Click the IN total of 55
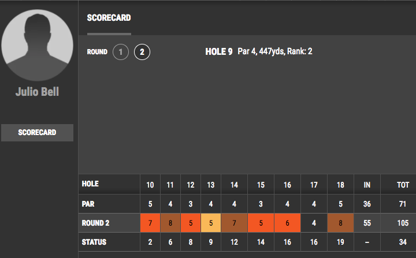Image resolution: width=416 pixels, height=258 pixels. (367, 223)
